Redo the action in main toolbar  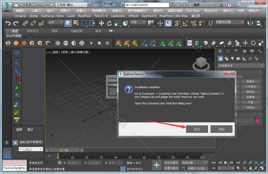16,23
